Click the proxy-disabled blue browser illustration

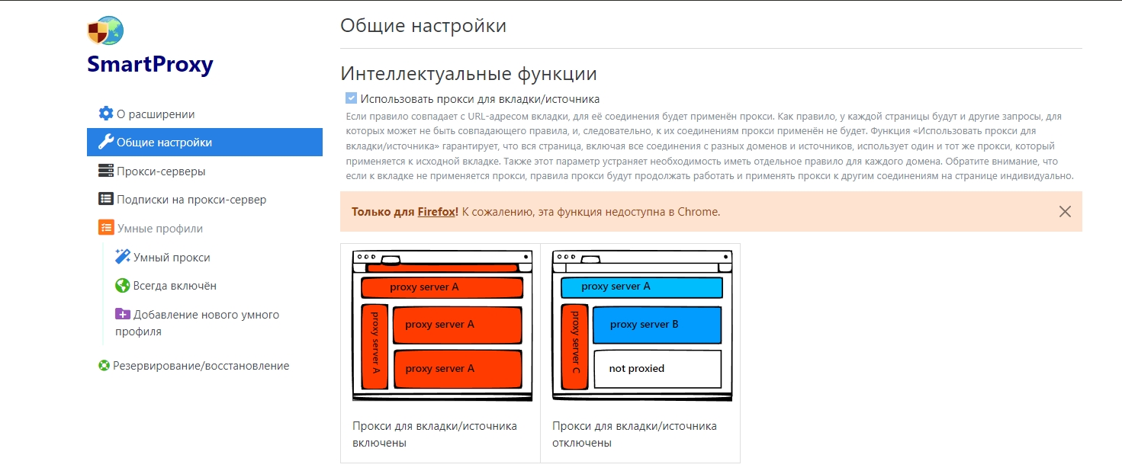641,326
